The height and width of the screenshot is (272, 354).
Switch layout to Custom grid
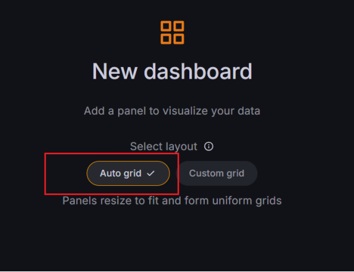[x=218, y=173]
